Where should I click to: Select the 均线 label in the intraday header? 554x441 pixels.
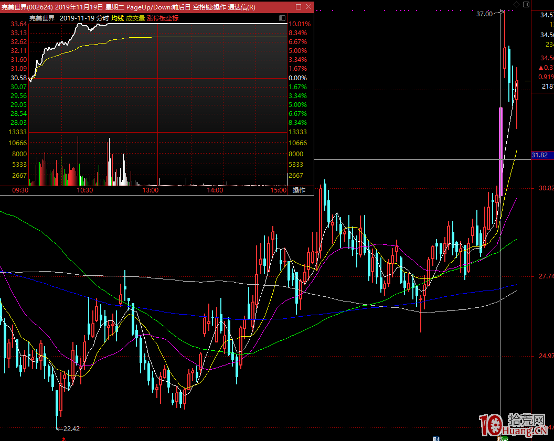[x=117, y=18]
